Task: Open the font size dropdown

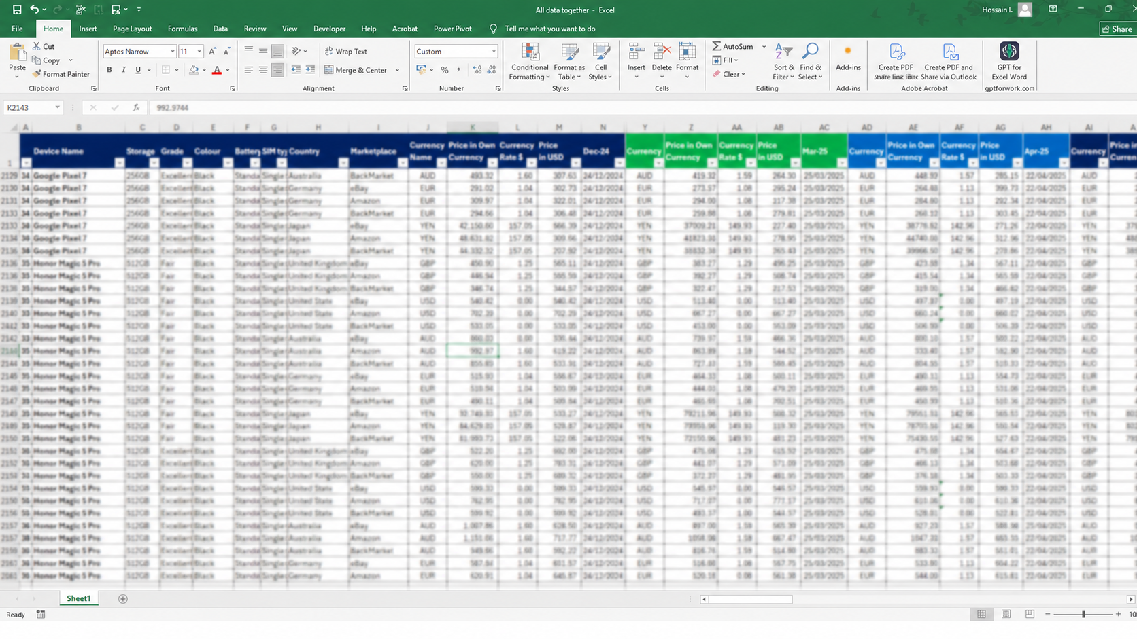Action: tap(199, 52)
